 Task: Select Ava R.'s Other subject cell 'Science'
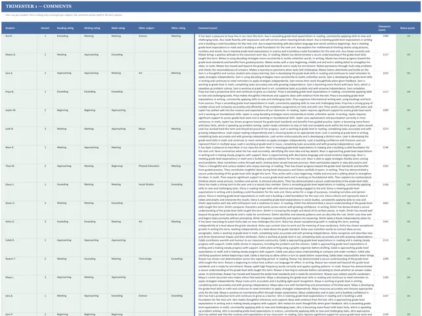[151, 43]
